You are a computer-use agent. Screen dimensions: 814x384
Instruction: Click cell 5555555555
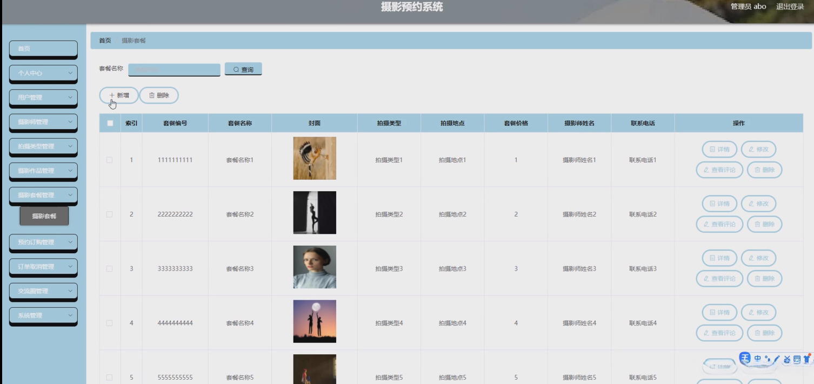click(175, 378)
